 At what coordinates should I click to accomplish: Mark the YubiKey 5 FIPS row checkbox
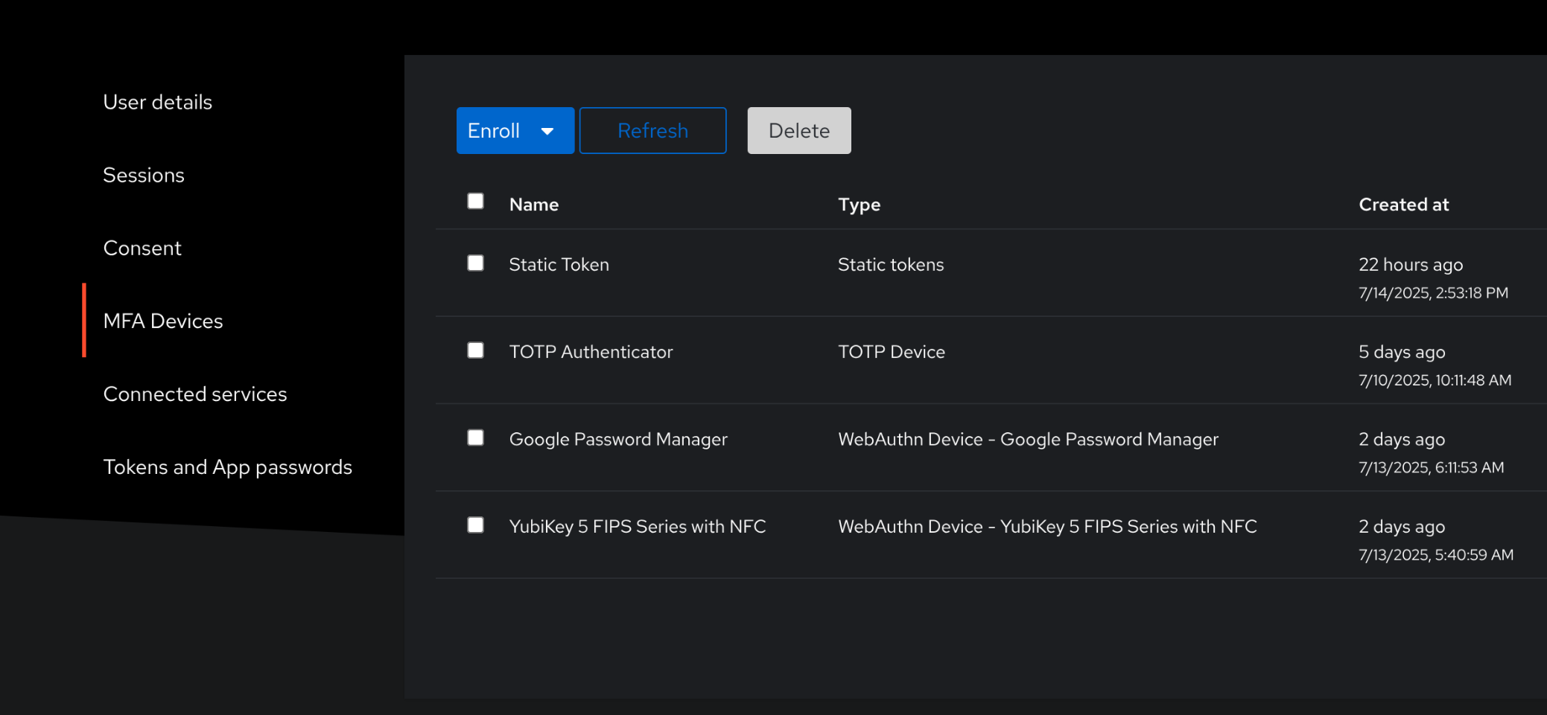[x=475, y=525]
